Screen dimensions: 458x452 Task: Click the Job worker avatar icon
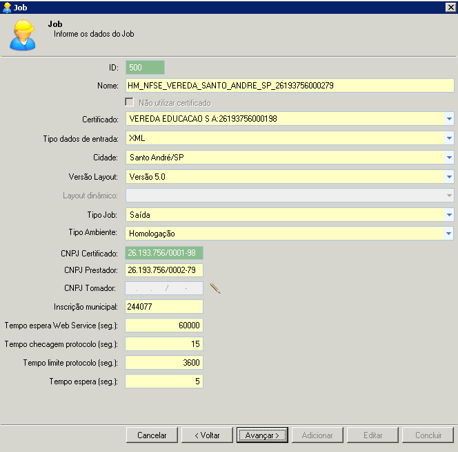tap(22, 34)
